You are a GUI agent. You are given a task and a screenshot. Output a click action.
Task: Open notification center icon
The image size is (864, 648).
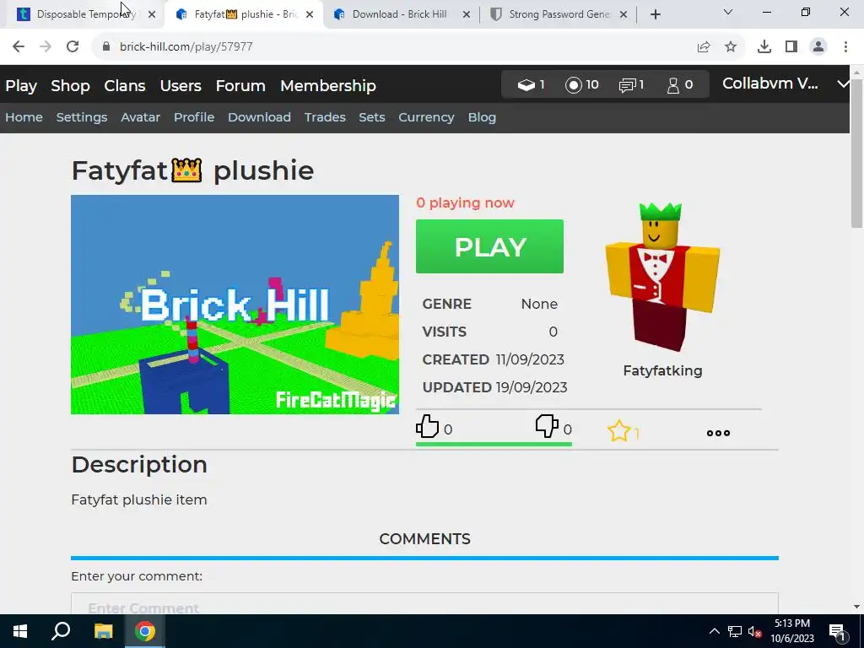click(x=838, y=631)
